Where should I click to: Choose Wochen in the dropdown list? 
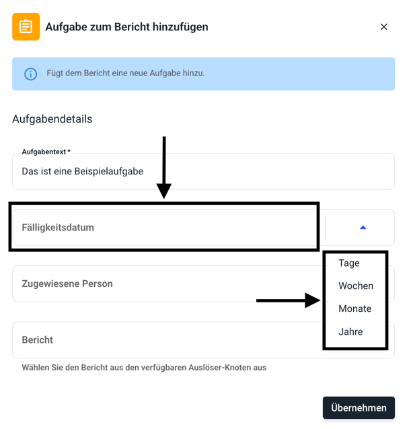[356, 286]
